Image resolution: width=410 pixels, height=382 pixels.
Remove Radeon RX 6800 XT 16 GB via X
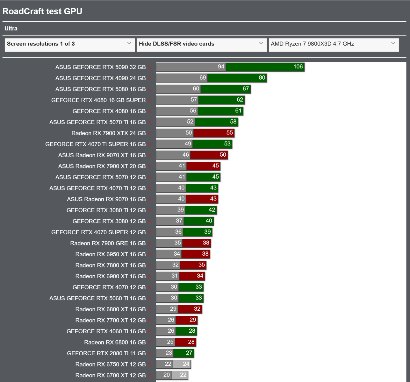click(149, 310)
